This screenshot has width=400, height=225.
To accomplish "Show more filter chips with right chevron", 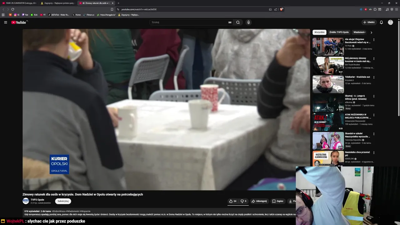I will [371, 32].
